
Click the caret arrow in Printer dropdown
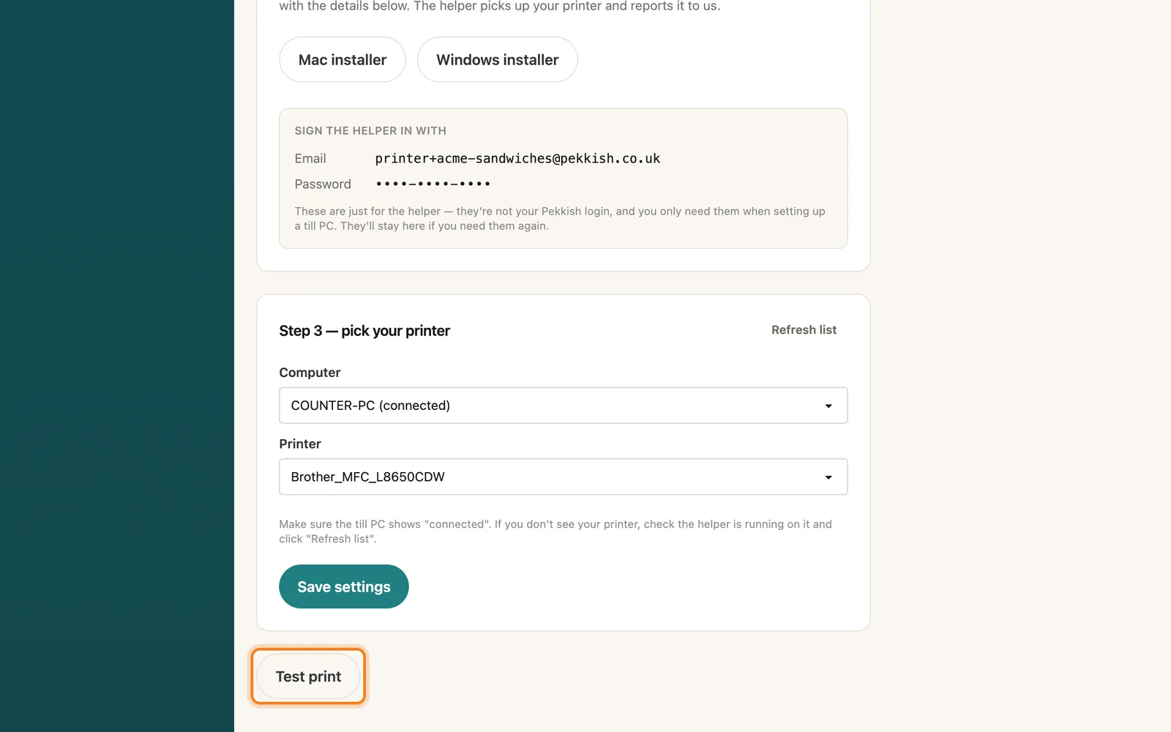(x=828, y=477)
